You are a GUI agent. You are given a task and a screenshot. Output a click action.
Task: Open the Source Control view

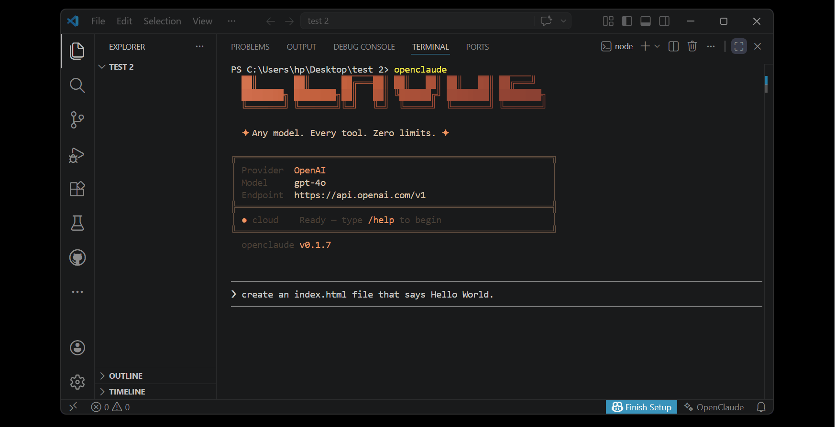pos(77,120)
